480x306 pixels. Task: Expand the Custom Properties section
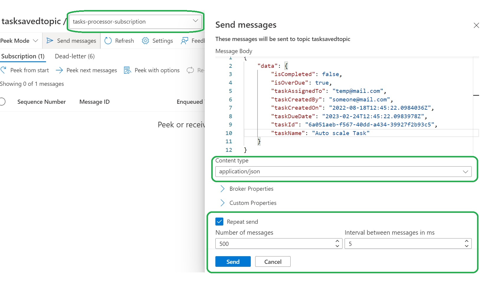(222, 203)
